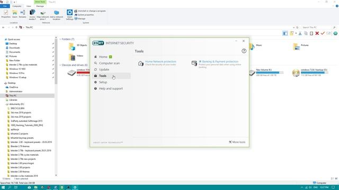Click the Banking & Payment protection icon

coord(194,63)
